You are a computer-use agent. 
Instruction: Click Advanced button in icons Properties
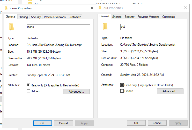coord(76,91)
